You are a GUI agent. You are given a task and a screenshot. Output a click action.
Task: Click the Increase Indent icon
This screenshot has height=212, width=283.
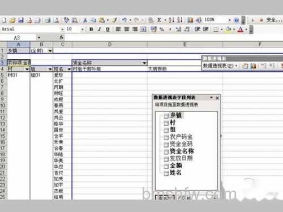(205, 29)
